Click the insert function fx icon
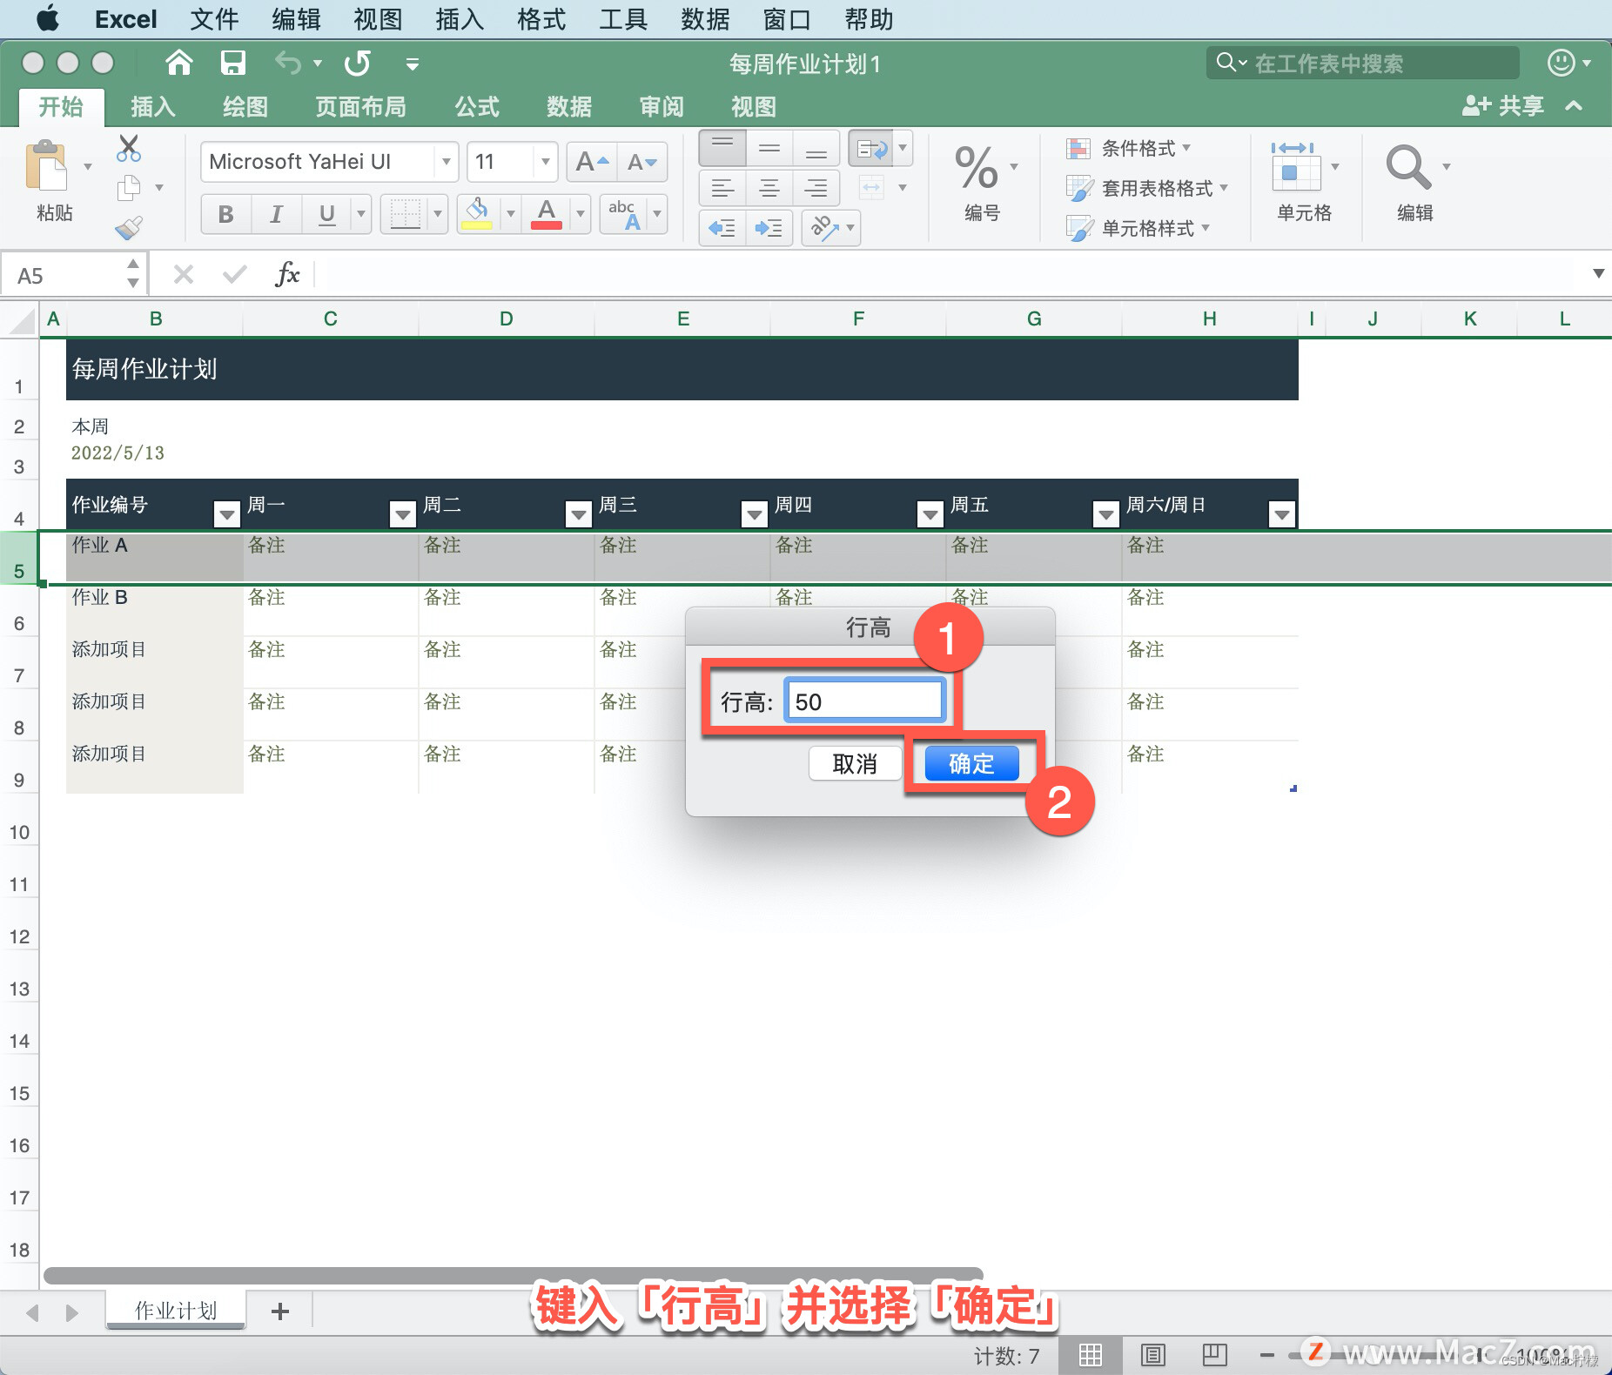1612x1375 pixels. (287, 275)
